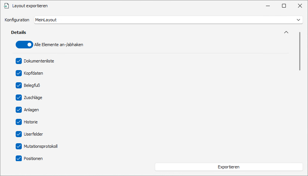This screenshot has height=176, width=308.
Task: Maximize the Layout exportieren window
Action: (x=284, y=6)
